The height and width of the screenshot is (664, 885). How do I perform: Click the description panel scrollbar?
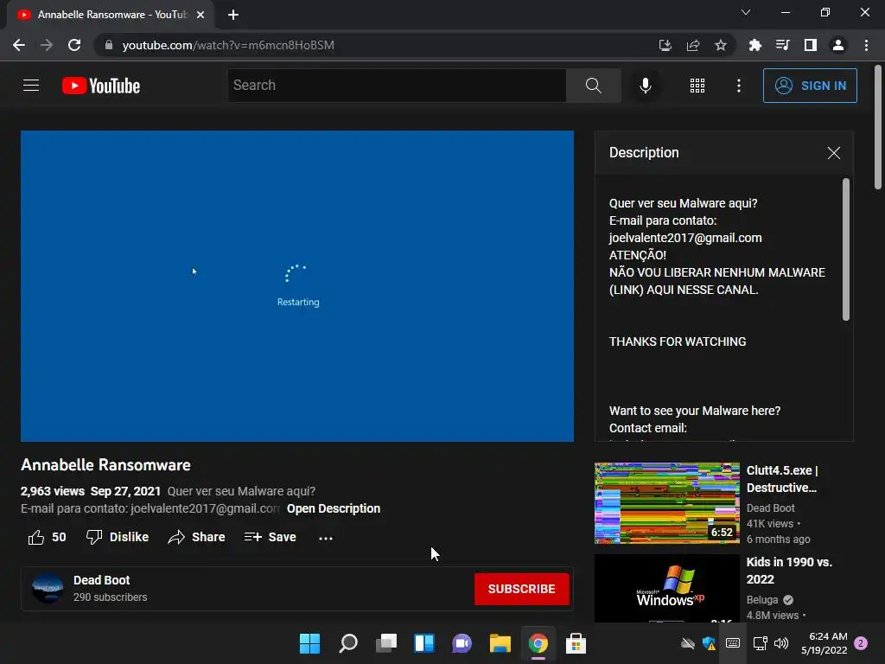click(x=845, y=250)
